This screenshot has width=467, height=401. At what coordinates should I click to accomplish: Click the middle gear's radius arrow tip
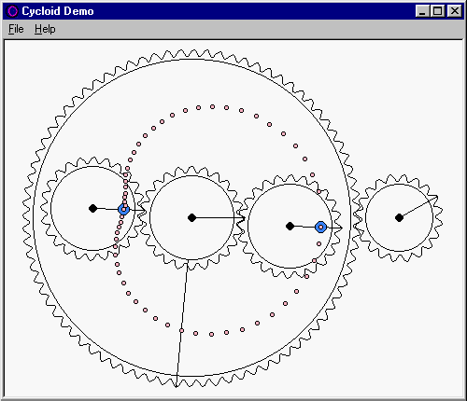click(245, 218)
